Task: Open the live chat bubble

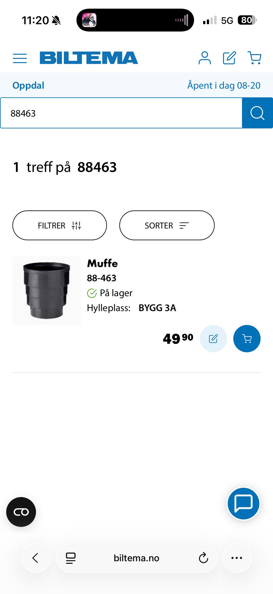Action: pyautogui.click(x=243, y=503)
